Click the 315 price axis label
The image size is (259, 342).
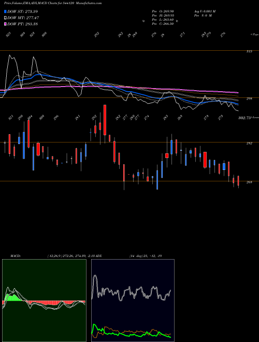click(x=249, y=51)
